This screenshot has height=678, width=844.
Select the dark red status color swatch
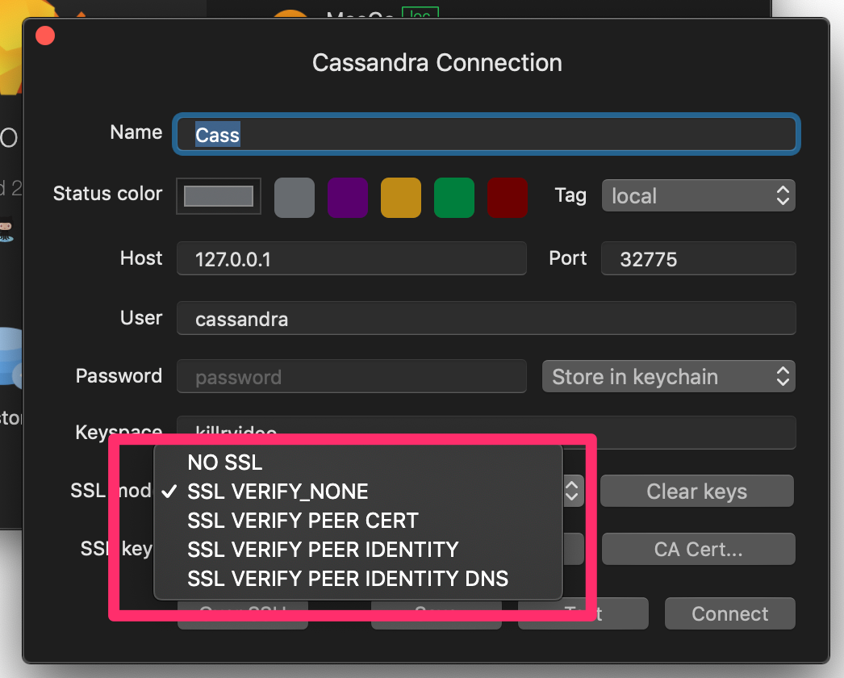pyautogui.click(x=507, y=197)
